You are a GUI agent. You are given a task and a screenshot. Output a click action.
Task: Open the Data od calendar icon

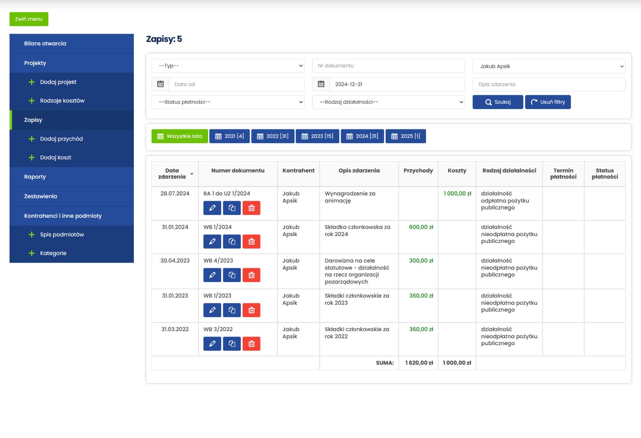pyautogui.click(x=160, y=84)
